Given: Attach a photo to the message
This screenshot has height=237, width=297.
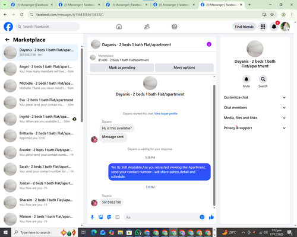Looking at the screenshot, I should pyautogui.click(x=101, y=217).
